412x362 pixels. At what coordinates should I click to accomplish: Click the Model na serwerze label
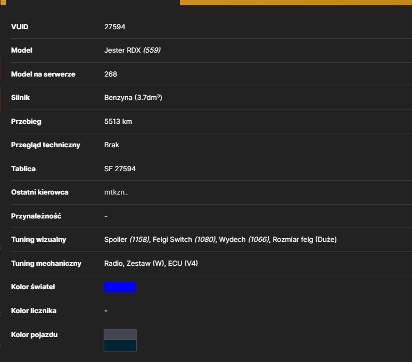click(x=43, y=74)
